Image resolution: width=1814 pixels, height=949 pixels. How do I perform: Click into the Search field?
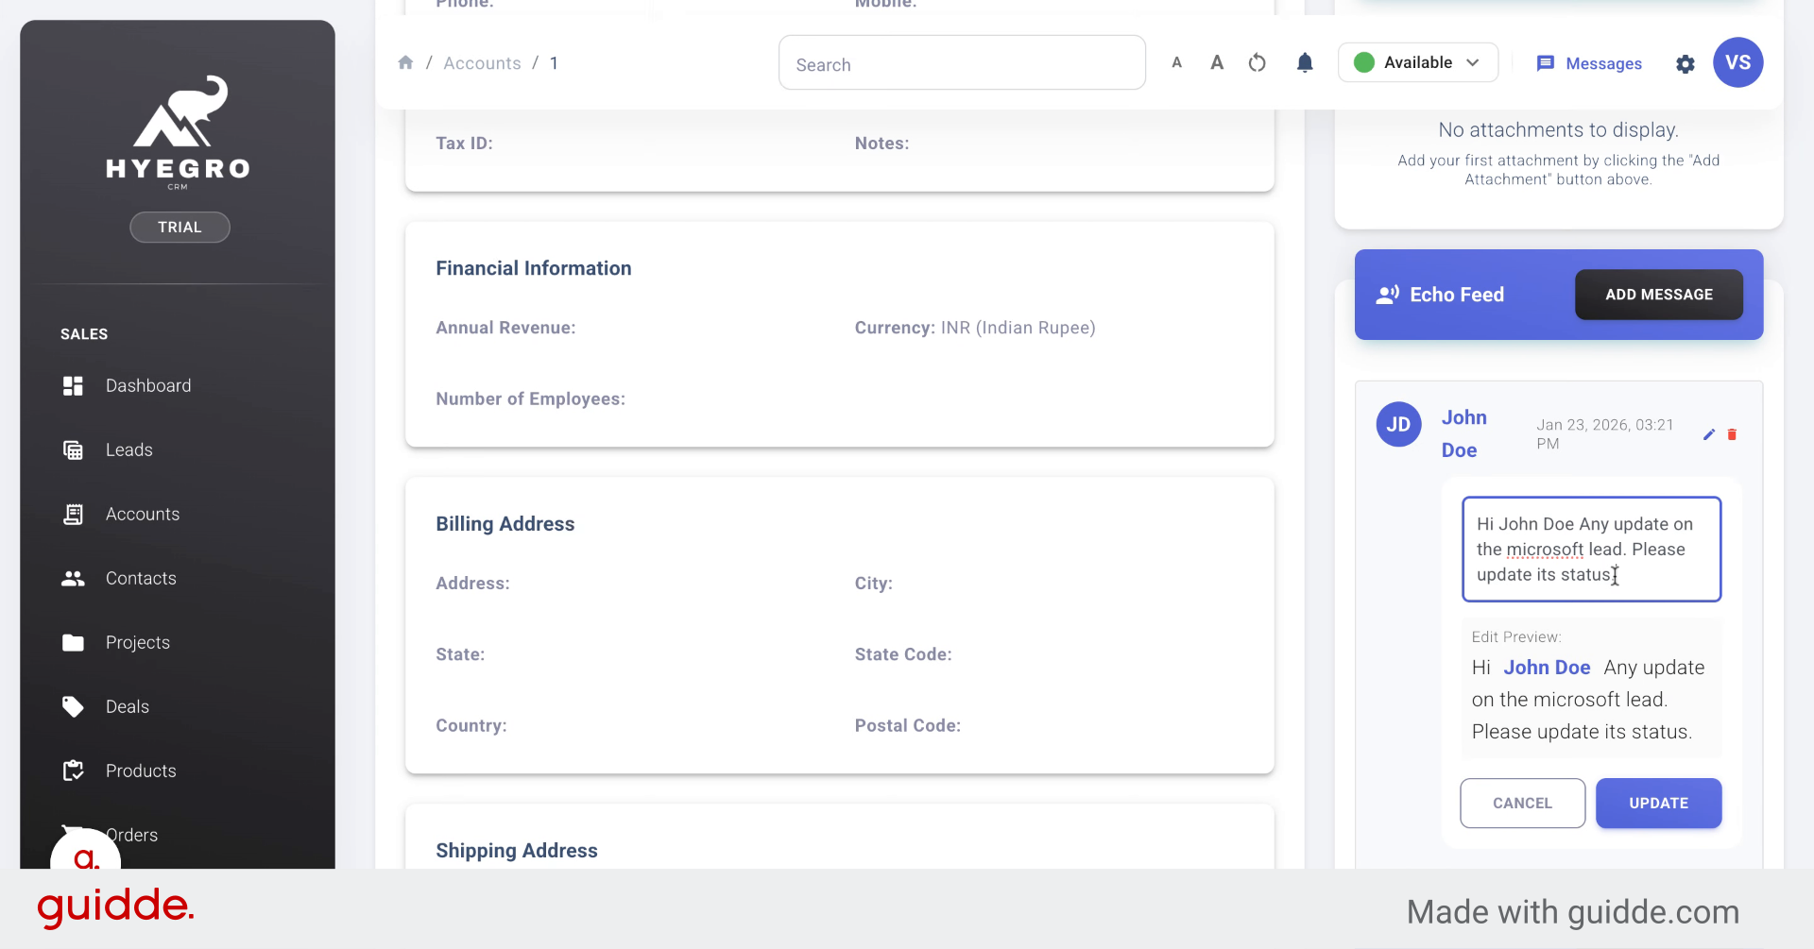coord(962,64)
